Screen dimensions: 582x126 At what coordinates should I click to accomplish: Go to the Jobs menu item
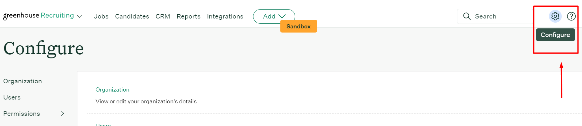101,16
